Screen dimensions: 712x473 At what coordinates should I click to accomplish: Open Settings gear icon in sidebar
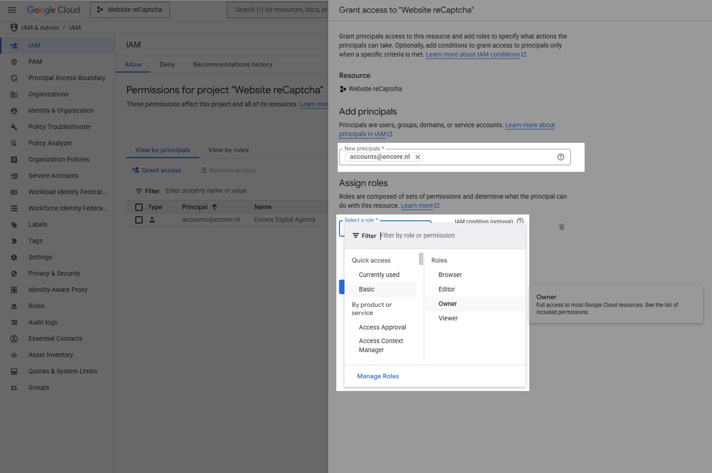(14, 257)
